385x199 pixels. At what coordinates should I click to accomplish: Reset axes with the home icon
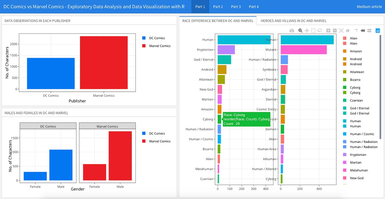(348, 31)
